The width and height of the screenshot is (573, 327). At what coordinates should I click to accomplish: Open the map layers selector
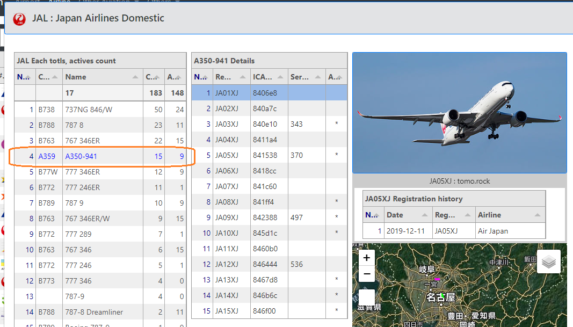tap(548, 261)
